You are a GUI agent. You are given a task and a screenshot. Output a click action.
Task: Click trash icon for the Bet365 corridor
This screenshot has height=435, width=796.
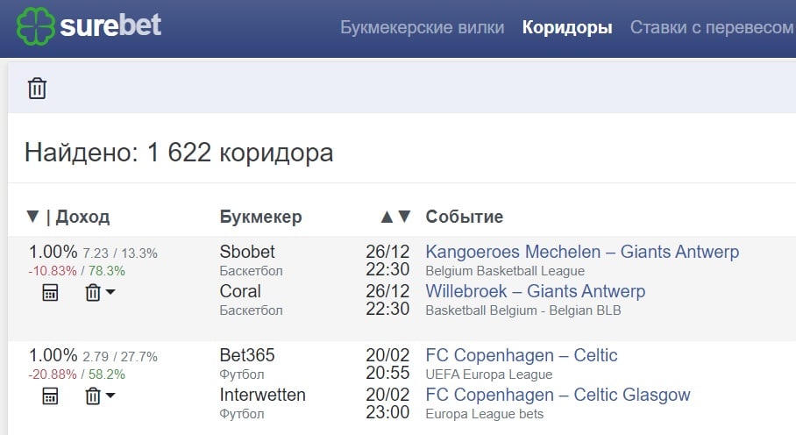pyautogui.click(x=93, y=396)
